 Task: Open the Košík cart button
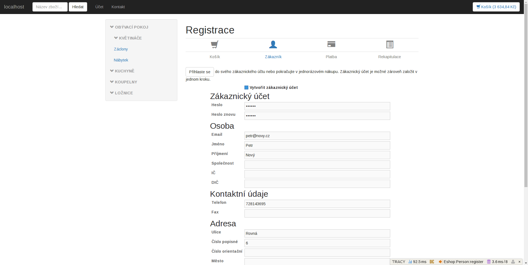click(496, 7)
